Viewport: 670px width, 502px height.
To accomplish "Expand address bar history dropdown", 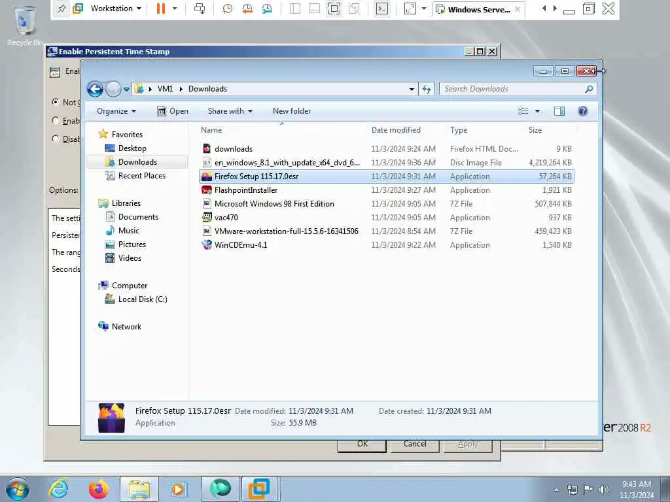I will 412,89.
